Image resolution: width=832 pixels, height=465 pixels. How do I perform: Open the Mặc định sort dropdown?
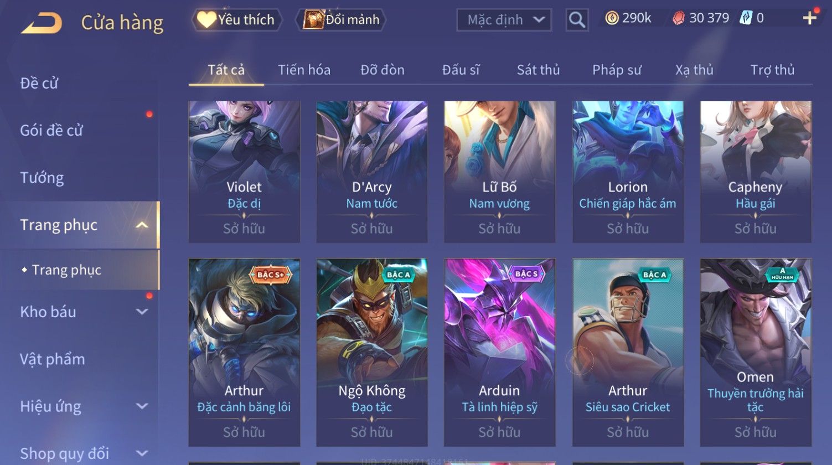504,20
